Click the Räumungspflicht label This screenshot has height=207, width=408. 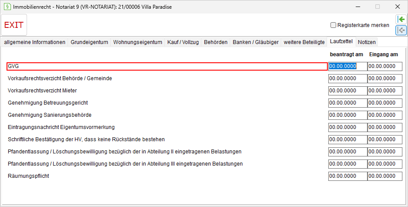(x=28, y=176)
